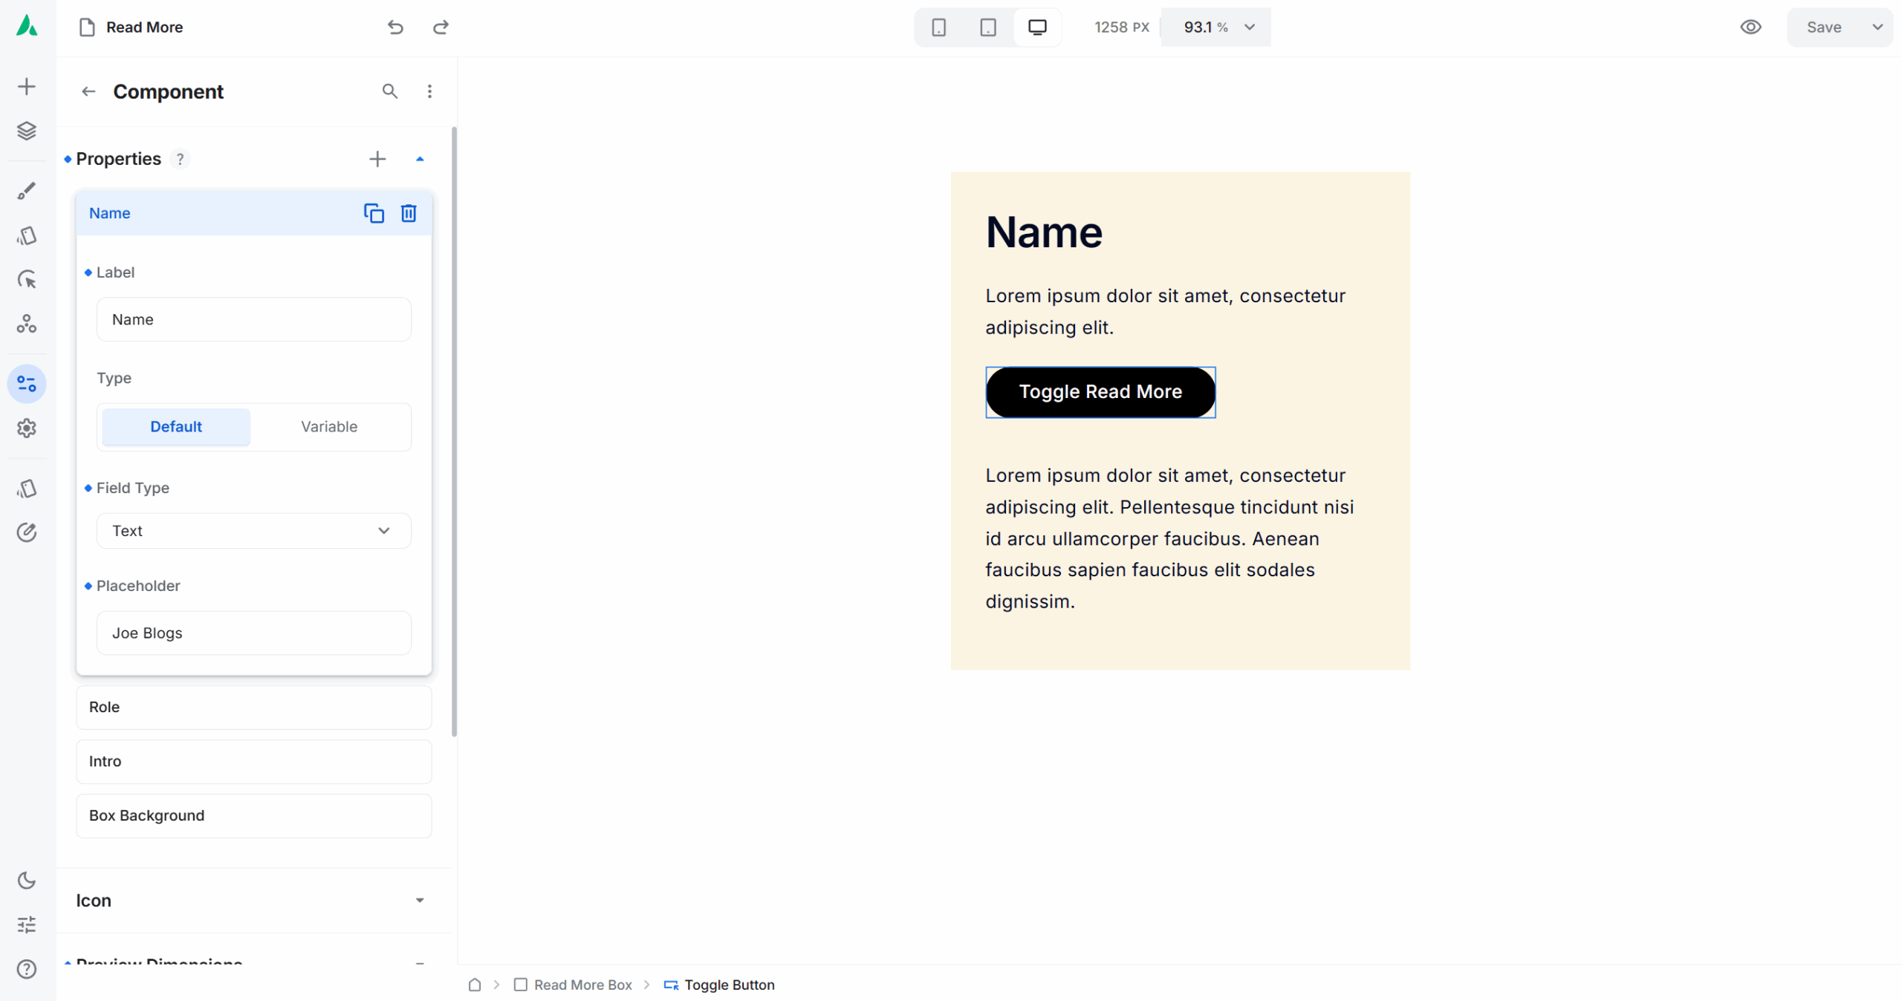The height and width of the screenshot is (1001, 1902).
Task: Toggle dark mode moon icon
Action: click(x=27, y=881)
